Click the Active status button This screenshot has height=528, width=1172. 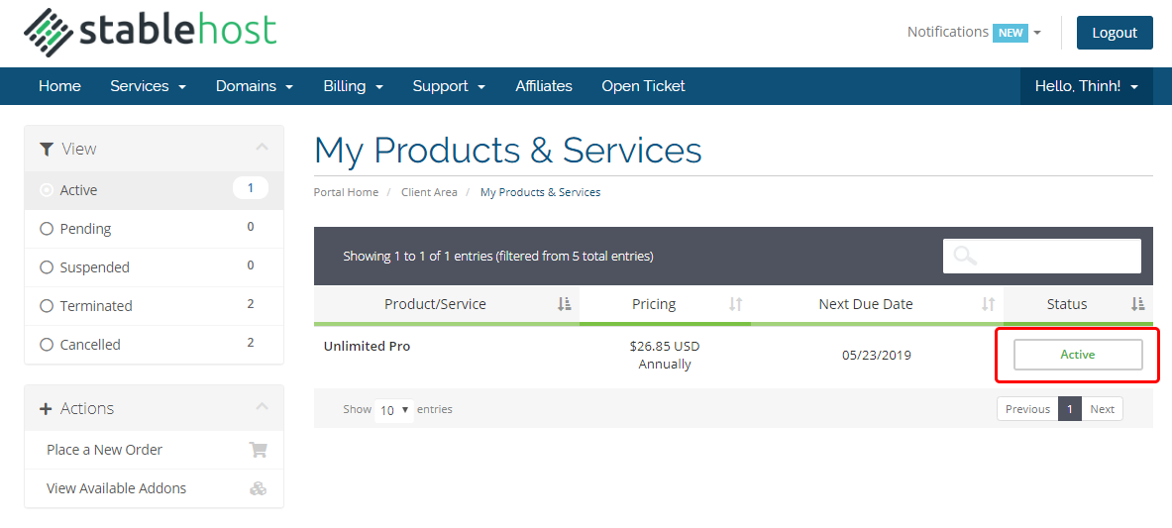[x=1078, y=355]
